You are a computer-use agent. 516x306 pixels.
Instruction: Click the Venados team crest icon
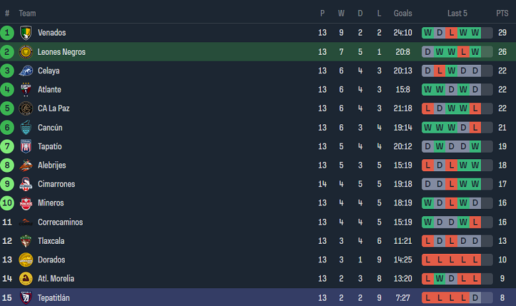click(x=26, y=33)
